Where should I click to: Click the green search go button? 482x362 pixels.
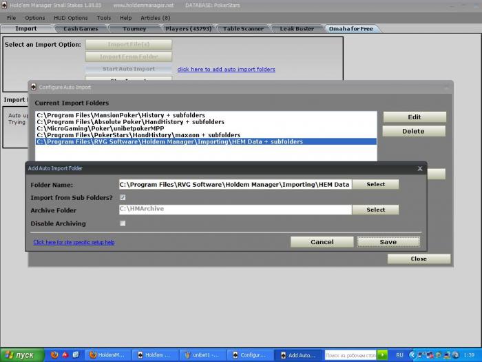click(383, 355)
